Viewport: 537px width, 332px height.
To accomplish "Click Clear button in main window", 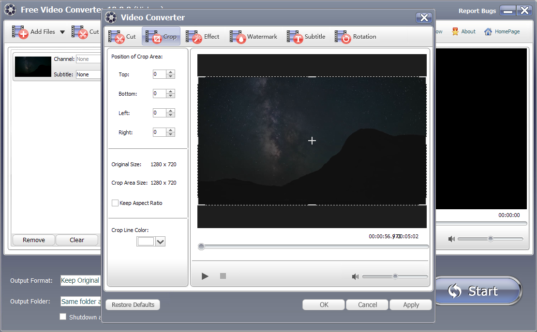I will [x=77, y=240].
